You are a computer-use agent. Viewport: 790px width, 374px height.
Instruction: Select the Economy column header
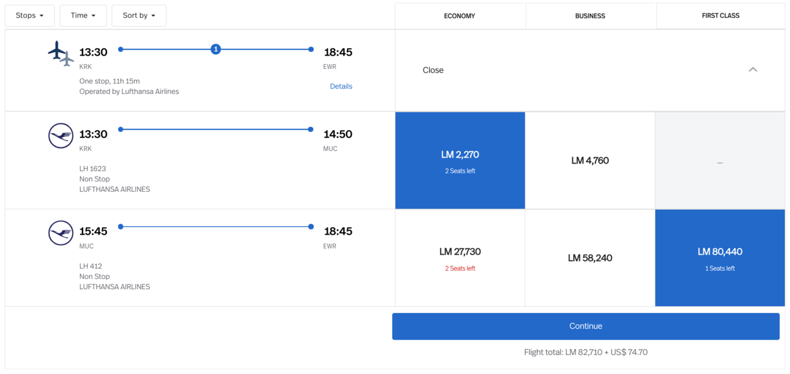(460, 16)
